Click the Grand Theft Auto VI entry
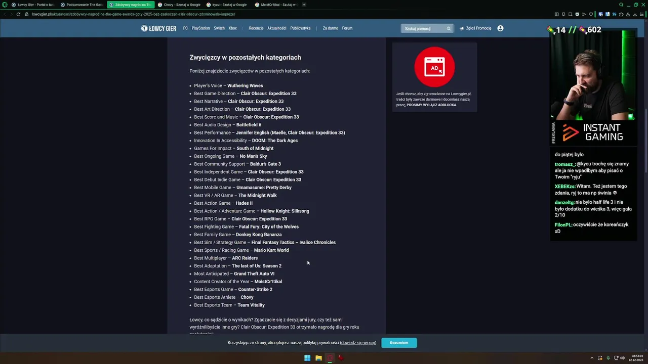 pos(254,274)
